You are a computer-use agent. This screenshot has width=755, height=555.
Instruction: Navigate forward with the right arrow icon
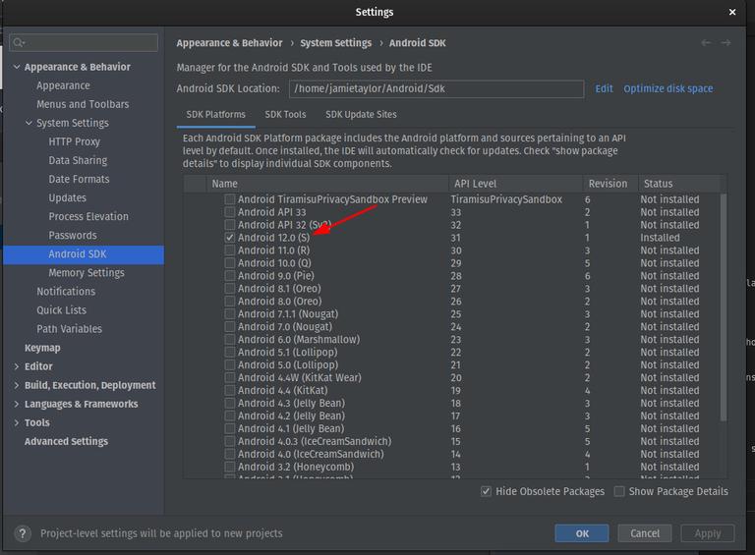726,43
